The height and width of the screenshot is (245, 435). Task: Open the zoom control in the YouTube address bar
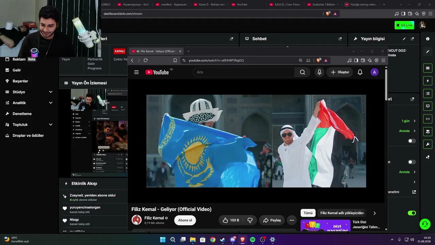[300, 60]
